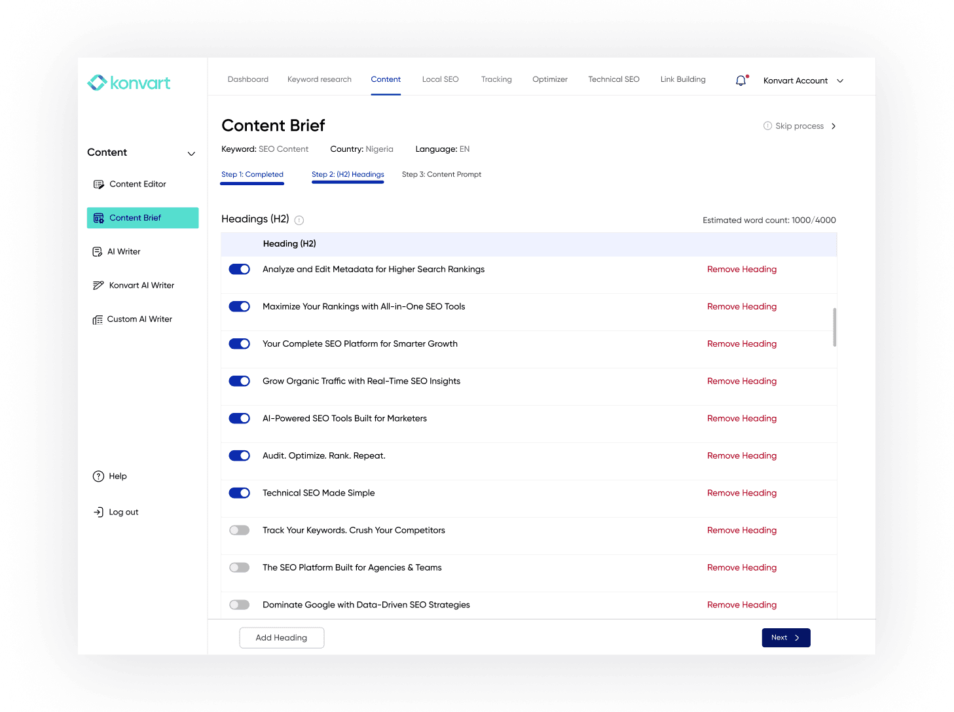The image size is (954, 712).
Task: Disable the Technical SEO Made Simple heading toggle
Action: (x=239, y=493)
